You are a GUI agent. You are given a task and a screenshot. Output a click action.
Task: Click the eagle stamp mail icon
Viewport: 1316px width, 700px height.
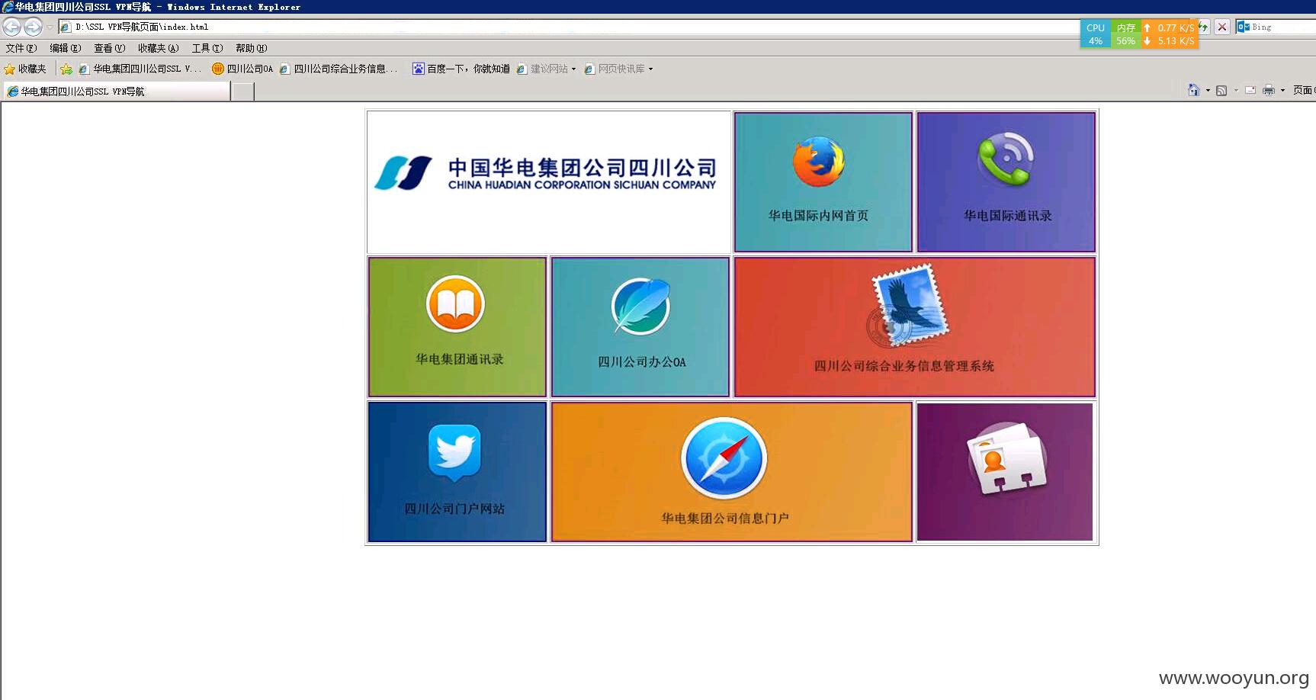[x=908, y=306]
